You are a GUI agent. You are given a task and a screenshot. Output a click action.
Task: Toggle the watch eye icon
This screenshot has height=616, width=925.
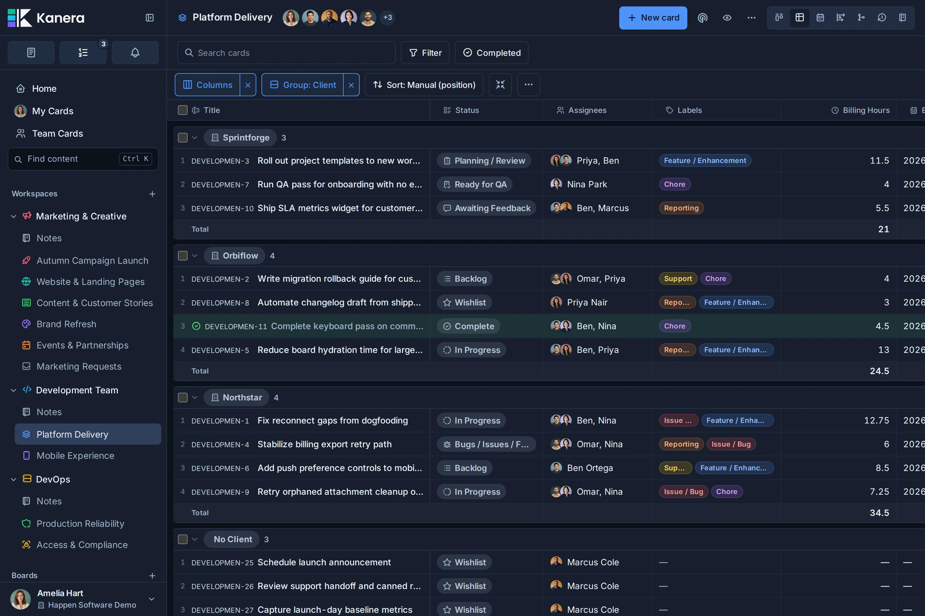727,18
